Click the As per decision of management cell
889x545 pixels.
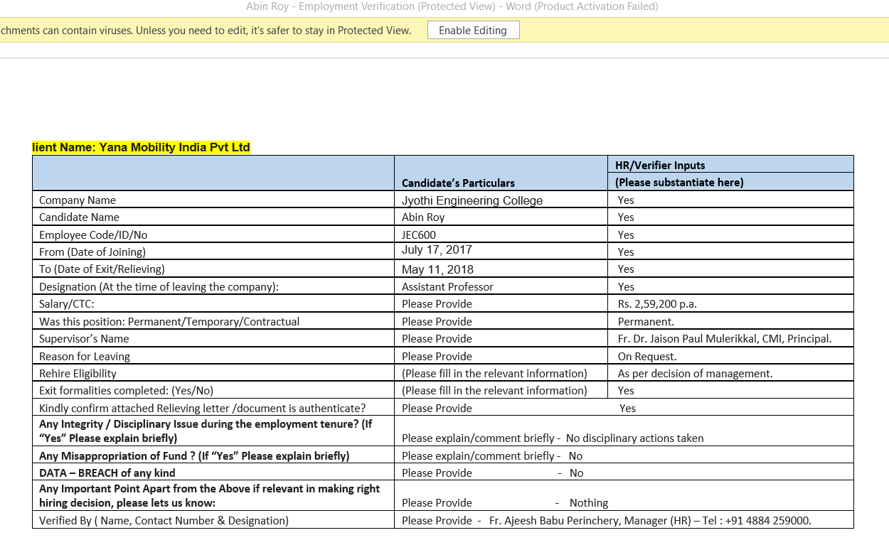pyautogui.click(x=695, y=374)
